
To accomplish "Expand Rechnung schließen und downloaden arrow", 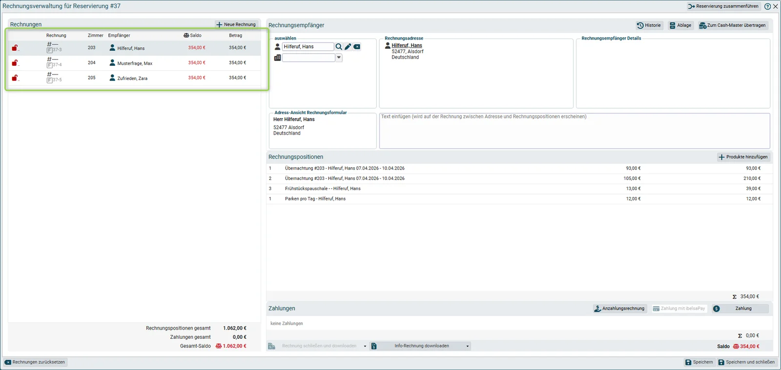I will (x=365, y=346).
